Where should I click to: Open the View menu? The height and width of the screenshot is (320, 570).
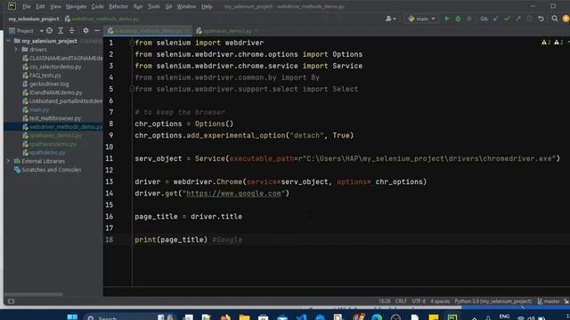coord(55,6)
